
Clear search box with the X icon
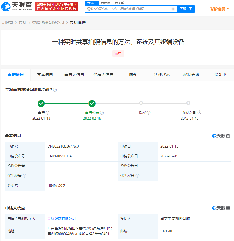coord(173,9)
